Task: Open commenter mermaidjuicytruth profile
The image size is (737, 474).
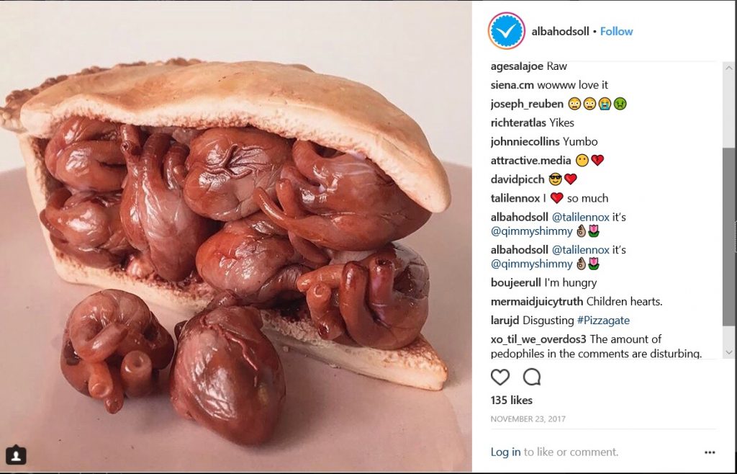Action: pos(537,301)
